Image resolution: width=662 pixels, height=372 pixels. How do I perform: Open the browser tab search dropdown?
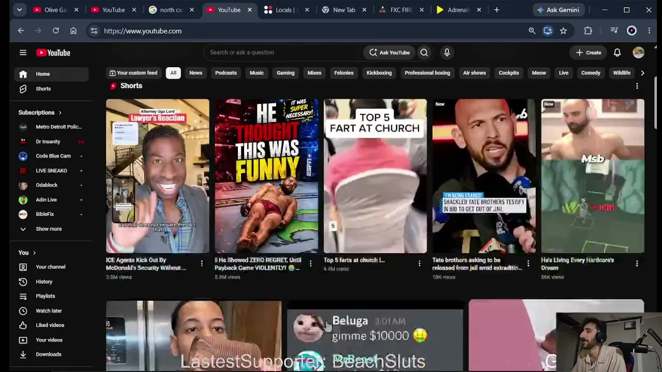19,10
